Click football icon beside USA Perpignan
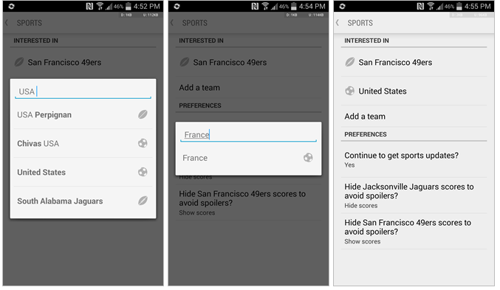 143,114
